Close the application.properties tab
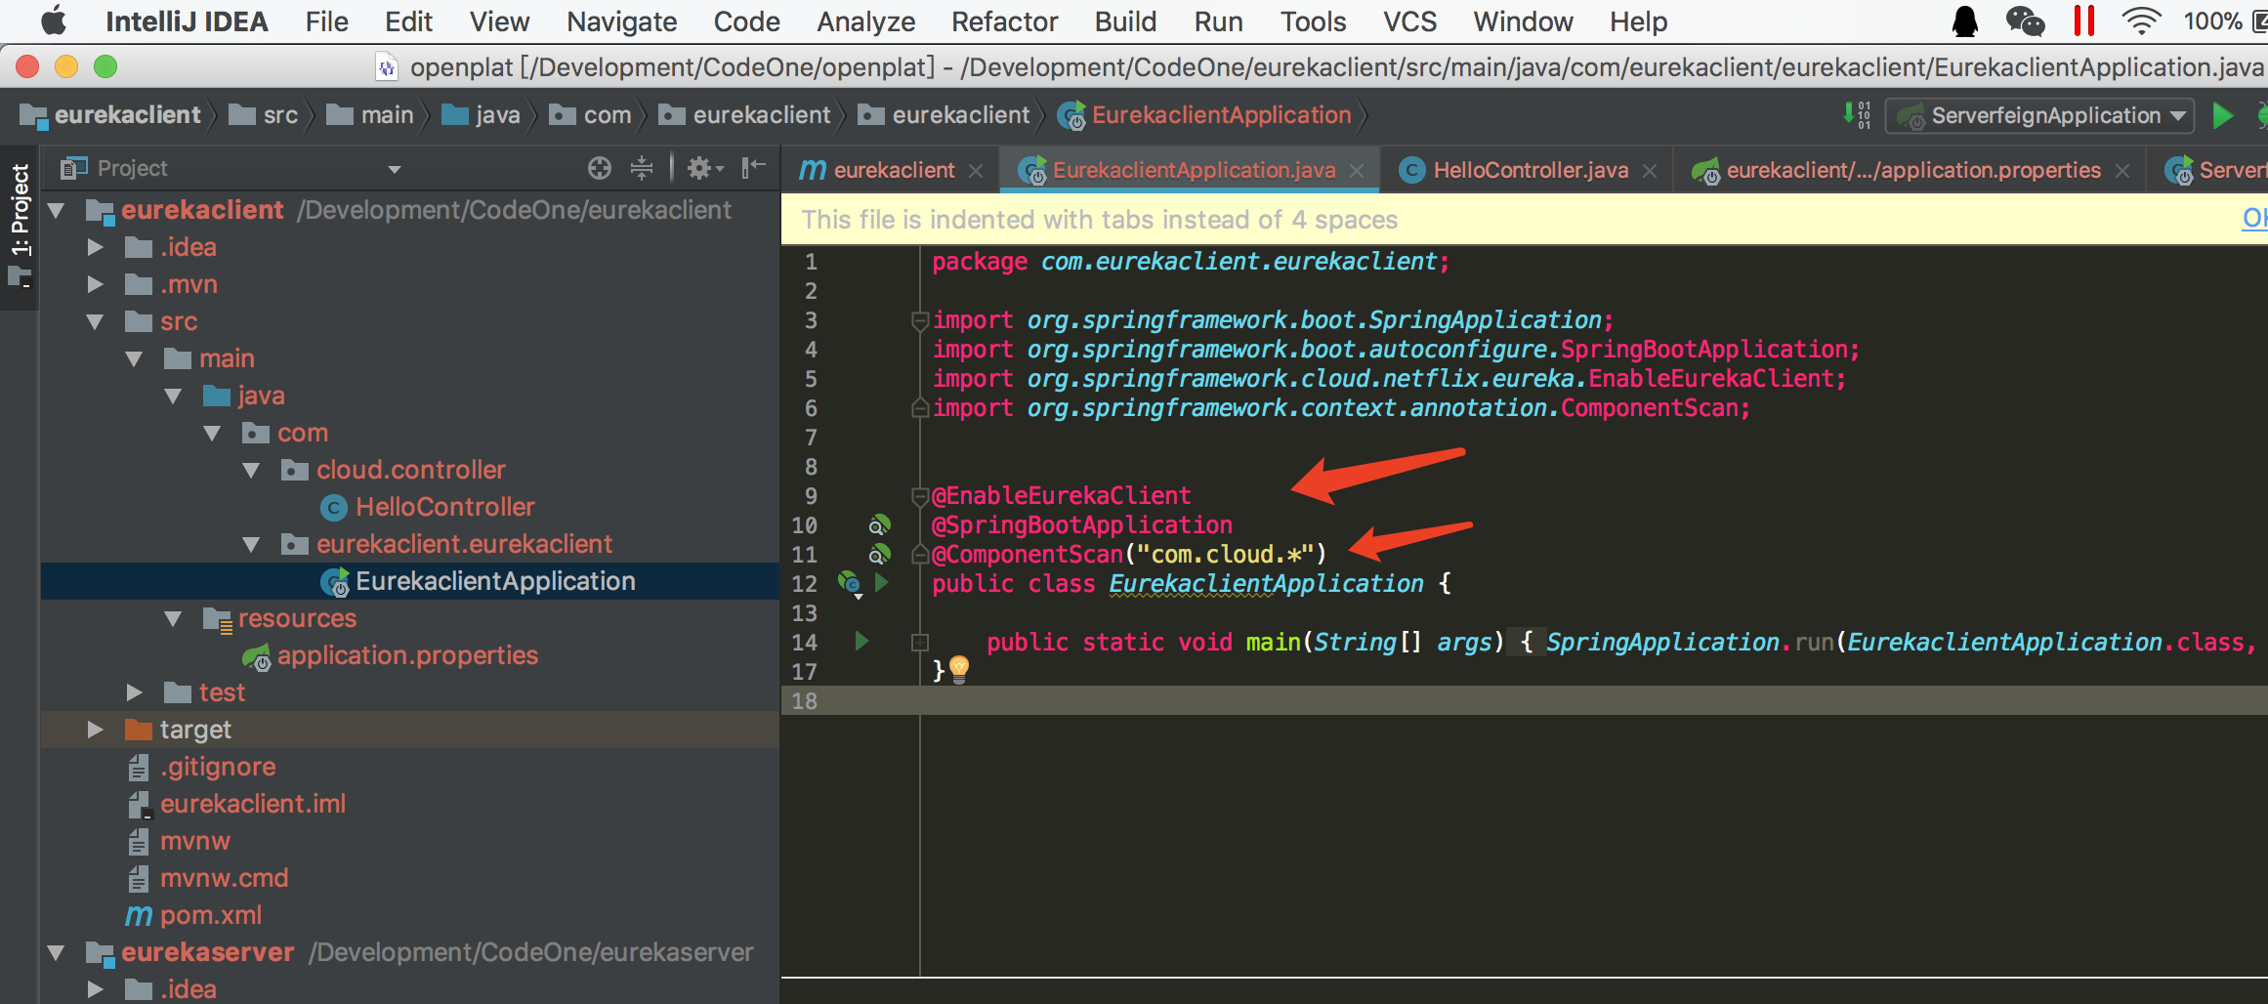This screenshot has width=2268, height=1004. [x=2122, y=171]
